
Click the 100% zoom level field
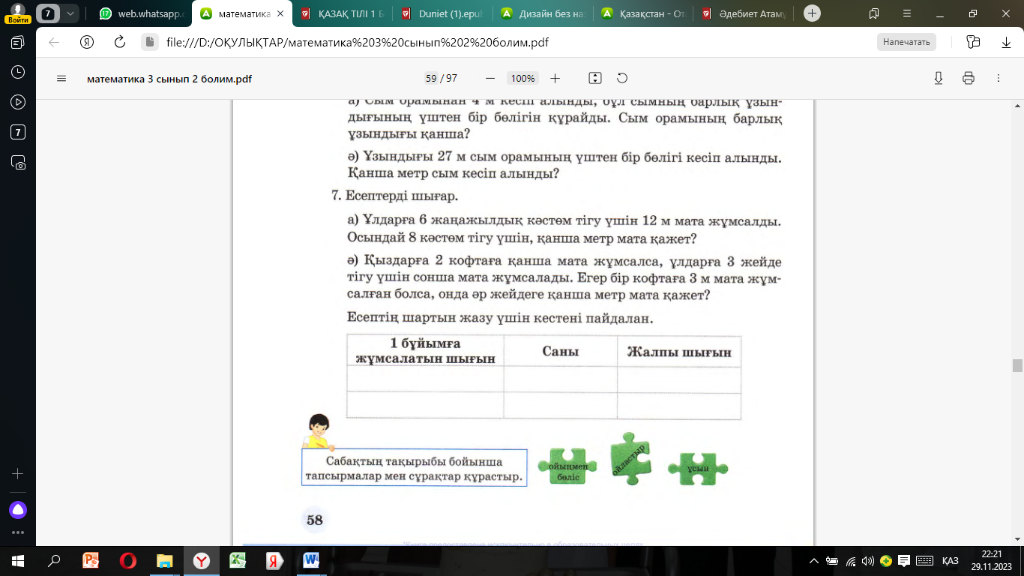pyautogui.click(x=522, y=78)
